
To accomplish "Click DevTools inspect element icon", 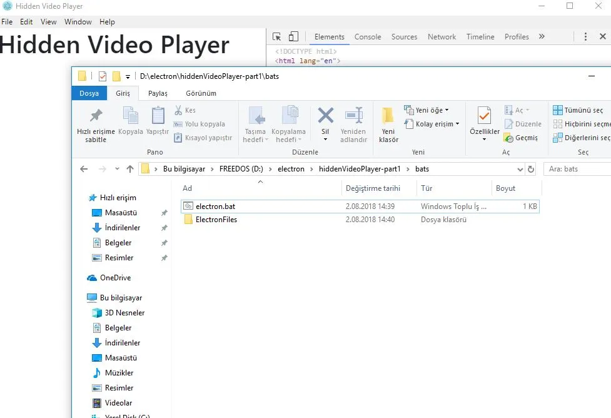I will point(276,37).
